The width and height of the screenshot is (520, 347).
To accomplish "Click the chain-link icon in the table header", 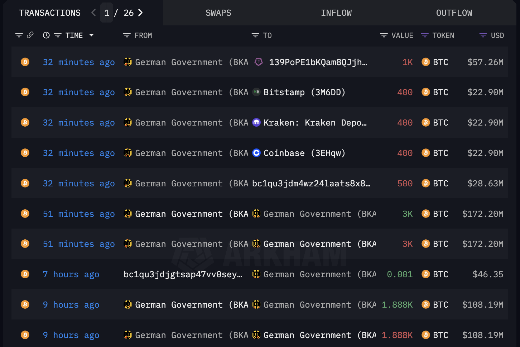I will [x=30, y=35].
